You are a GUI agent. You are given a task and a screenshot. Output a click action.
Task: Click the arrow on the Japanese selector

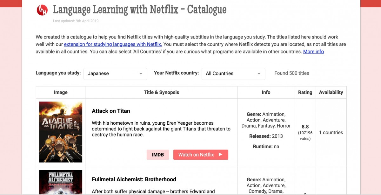point(141,74)
